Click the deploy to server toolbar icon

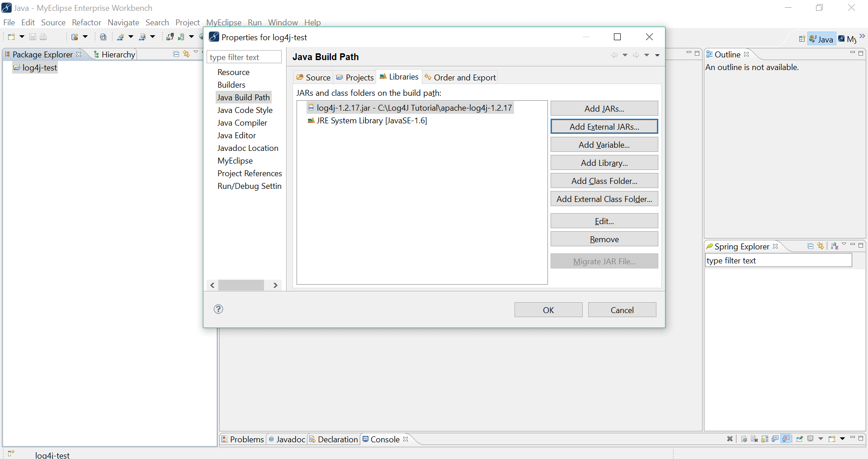coord(170,37)
